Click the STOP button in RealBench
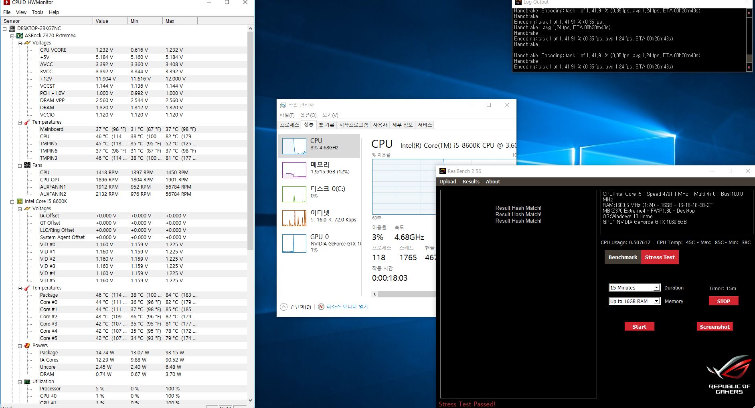 [x=723, y=301]
